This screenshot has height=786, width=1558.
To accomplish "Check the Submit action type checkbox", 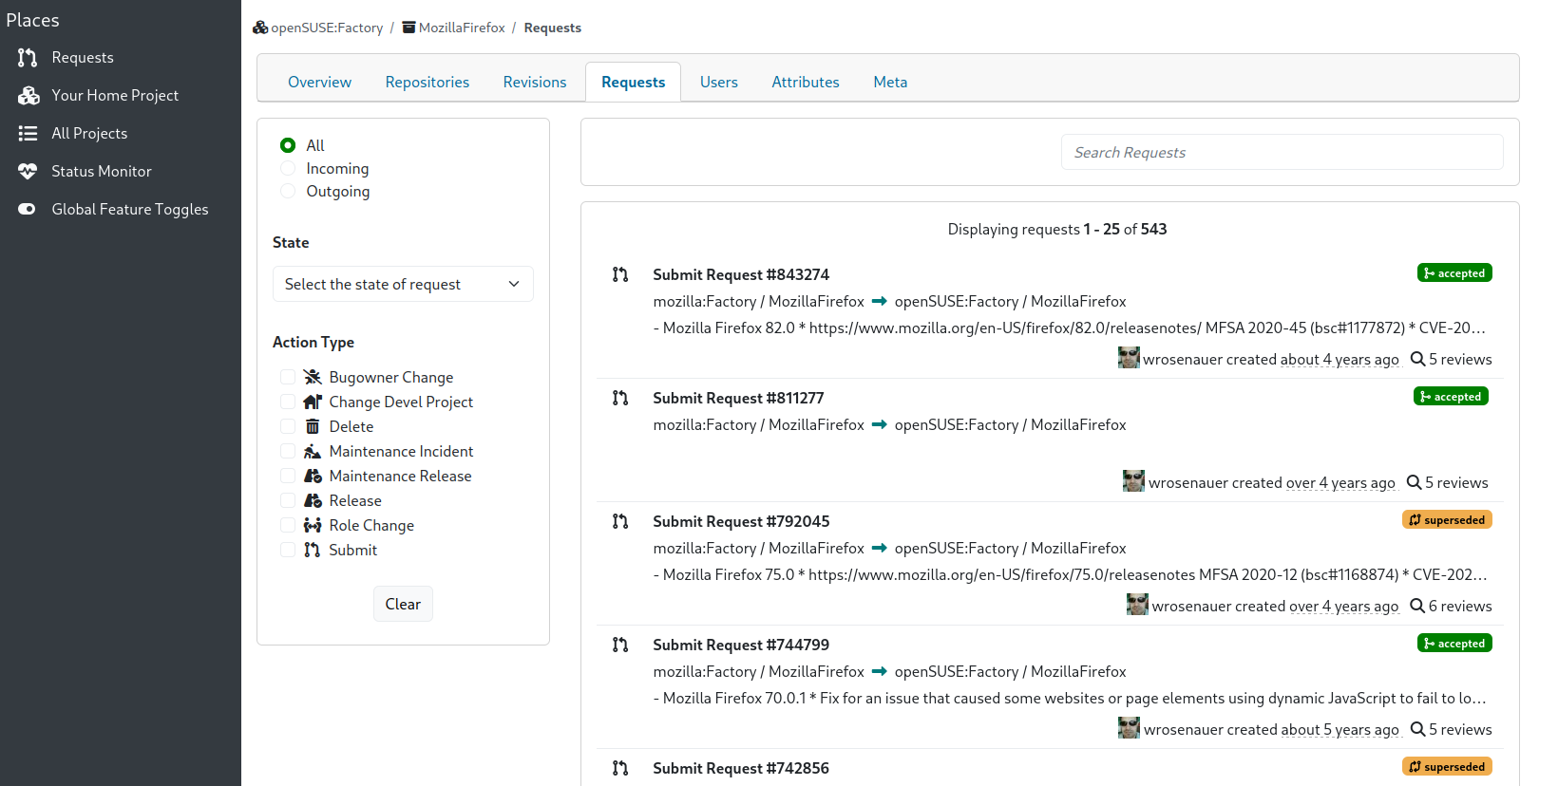I will click(x=288, y=550).
